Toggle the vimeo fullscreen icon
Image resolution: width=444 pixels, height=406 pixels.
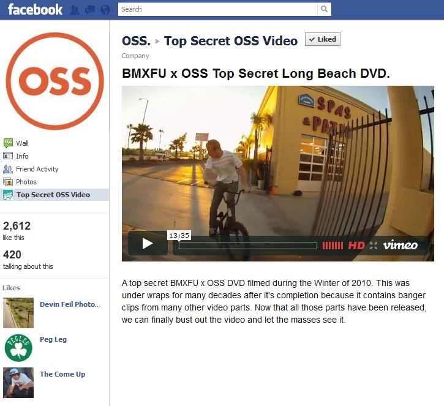[373, 246]
